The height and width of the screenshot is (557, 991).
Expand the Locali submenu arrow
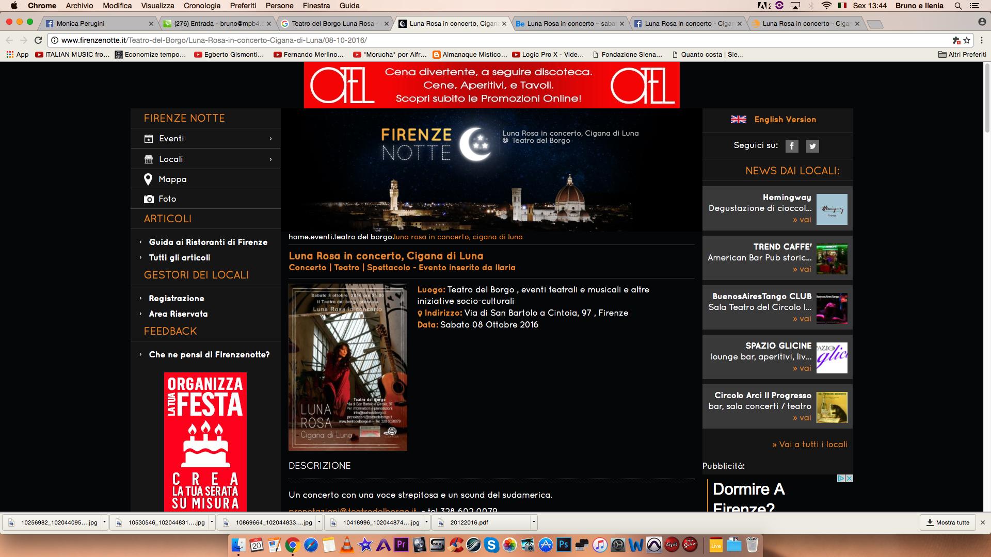click(x=270, y=159)
